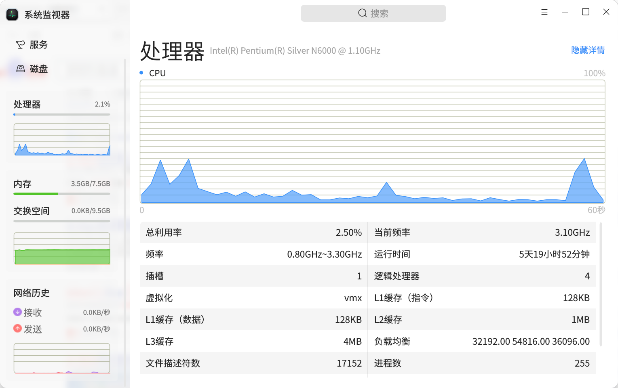Click 隐藏详情 to hide details
Image resolution: width=618 pixels, height=388 pixels.
pyautogui.click(x=588, y=50)
